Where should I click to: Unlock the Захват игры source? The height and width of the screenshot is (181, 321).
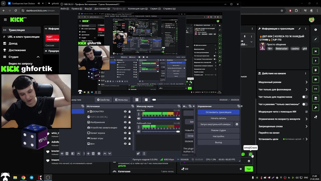[x=129, y=138]
